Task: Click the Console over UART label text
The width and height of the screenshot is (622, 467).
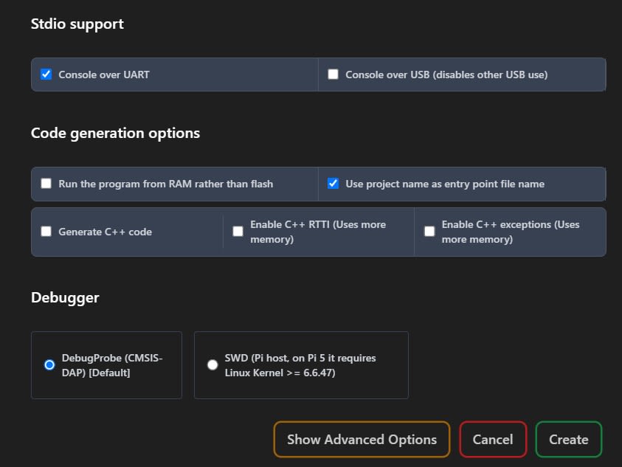Action: [x=104, y=75]
